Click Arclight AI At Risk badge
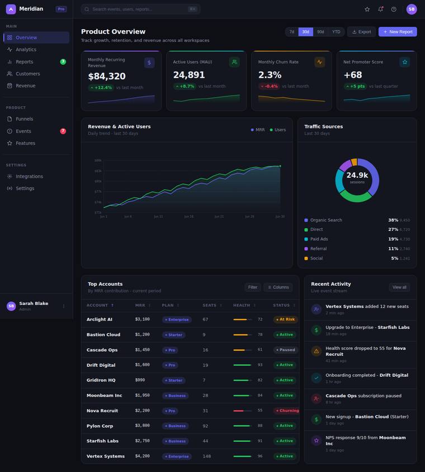The height and width of the screenshot is (472, 425). pos(286,319)
